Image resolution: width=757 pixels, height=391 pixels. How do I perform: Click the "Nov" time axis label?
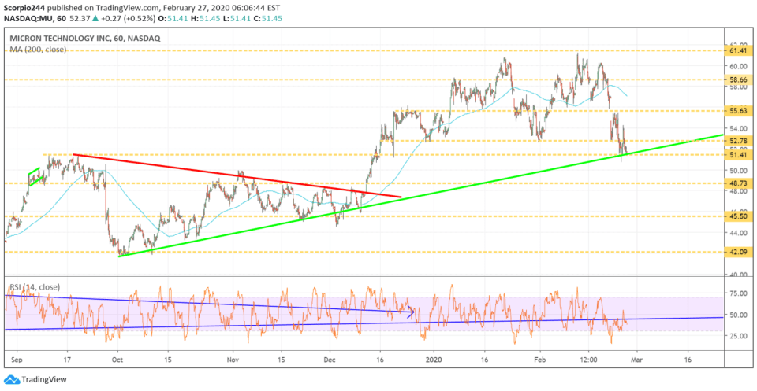(x=233, y=360)
